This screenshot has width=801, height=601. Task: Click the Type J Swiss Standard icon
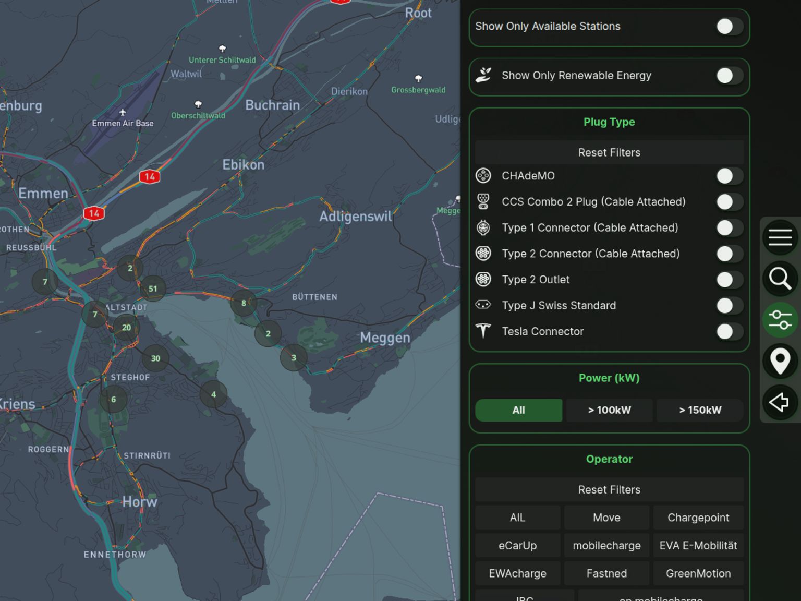(x=483, y=305)
